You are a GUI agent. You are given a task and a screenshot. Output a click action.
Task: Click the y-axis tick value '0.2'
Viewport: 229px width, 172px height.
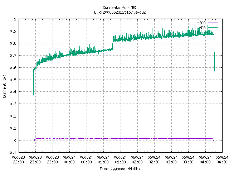pyautogui.click(x=13, y=116)
